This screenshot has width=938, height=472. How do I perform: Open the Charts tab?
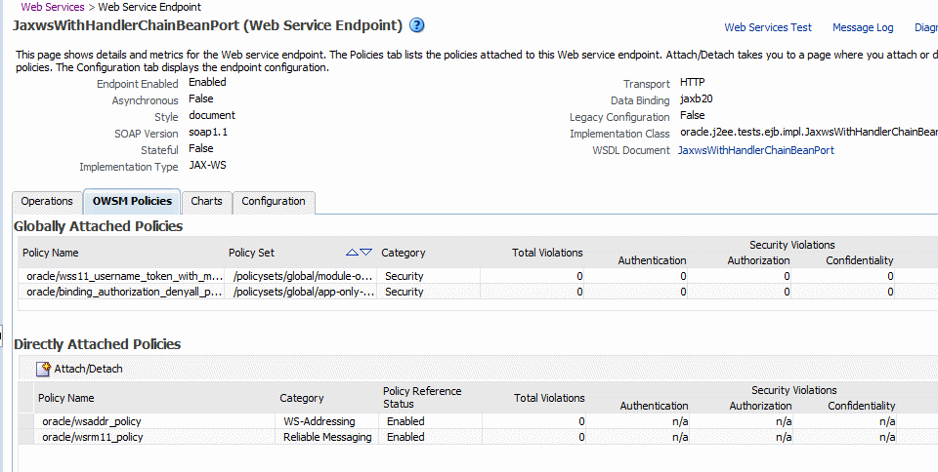click(206, 201)
